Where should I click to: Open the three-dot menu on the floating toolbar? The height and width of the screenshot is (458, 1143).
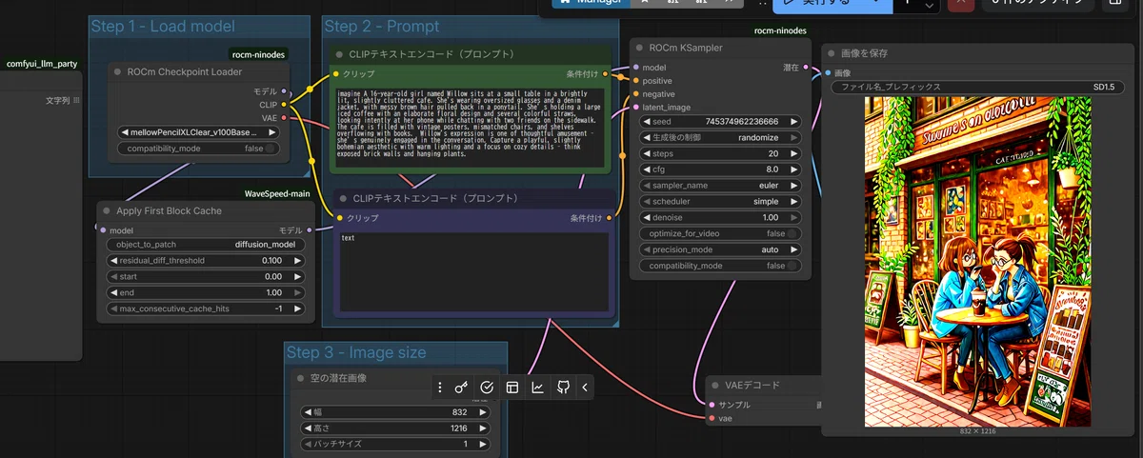(439, 387)
